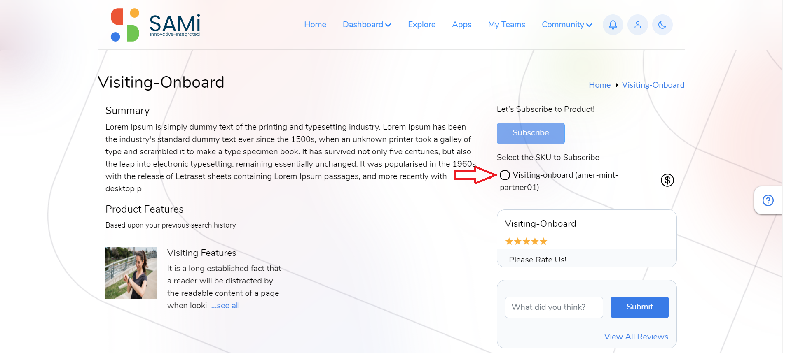Click the dollar pricing icon

click(667, 180)
